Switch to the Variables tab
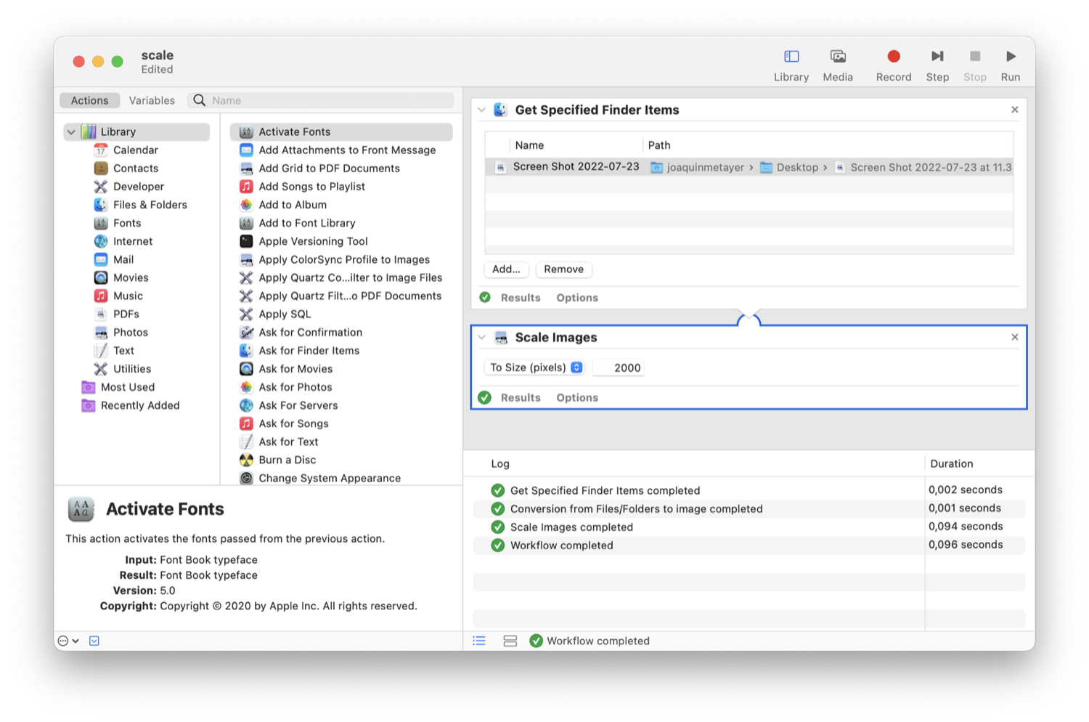 pyautogui.click(x=152, y=100)
